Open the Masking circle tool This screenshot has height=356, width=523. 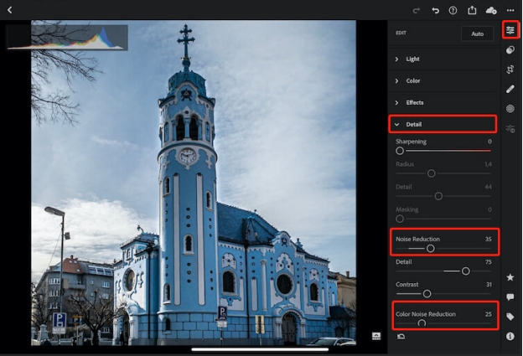point(510,109)
